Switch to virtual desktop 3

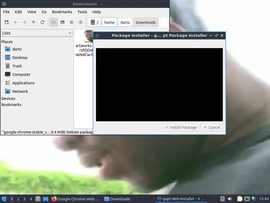coord(25,199)
